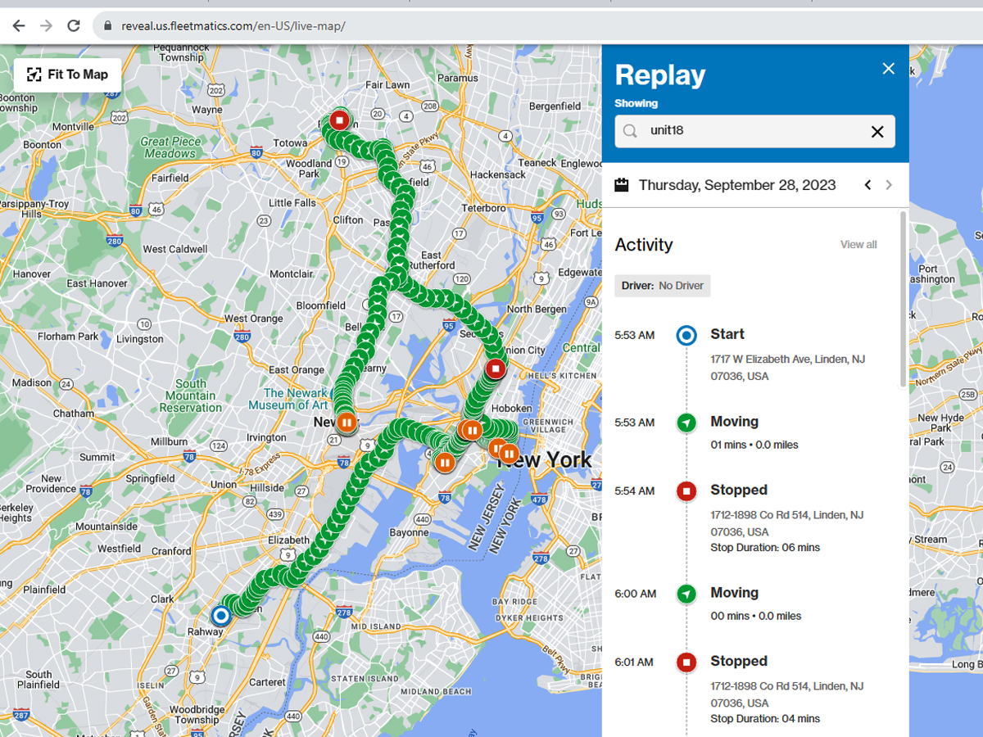Select the Moving event at 5:53 AM
Image resolution: width=983 pixels, height=737 pixels.
click(734, 422)
